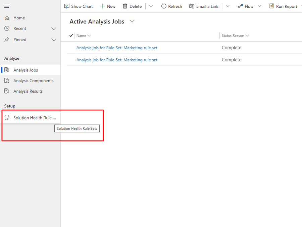The height and width of the screenshot is (227, 302).
Task: Click the Email a Link envelope icon
Action: [192, 6]
